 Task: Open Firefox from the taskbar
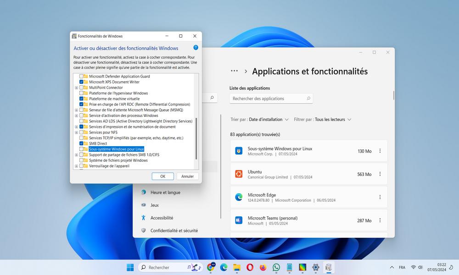(x=263, y=267)
